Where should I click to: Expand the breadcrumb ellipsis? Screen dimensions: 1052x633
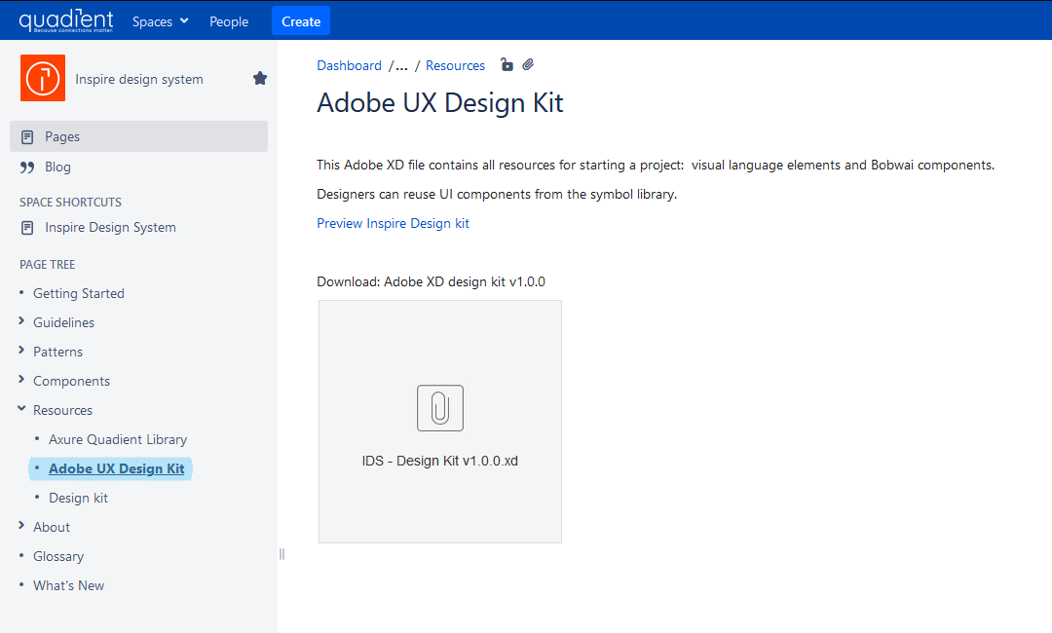click(x=401, y=65)
